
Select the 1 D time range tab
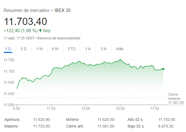pyautogui.click(x=8, y=49)
